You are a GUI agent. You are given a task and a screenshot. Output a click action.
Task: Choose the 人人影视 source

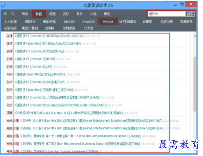[10, 22]
